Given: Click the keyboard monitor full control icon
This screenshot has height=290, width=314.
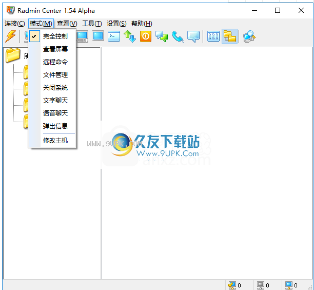Looking at the screenshot, I should [x=83, y=36].
